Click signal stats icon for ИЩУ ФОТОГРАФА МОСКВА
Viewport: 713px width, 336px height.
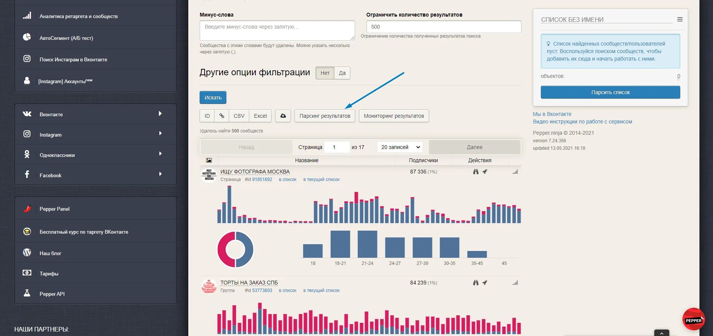515,172
